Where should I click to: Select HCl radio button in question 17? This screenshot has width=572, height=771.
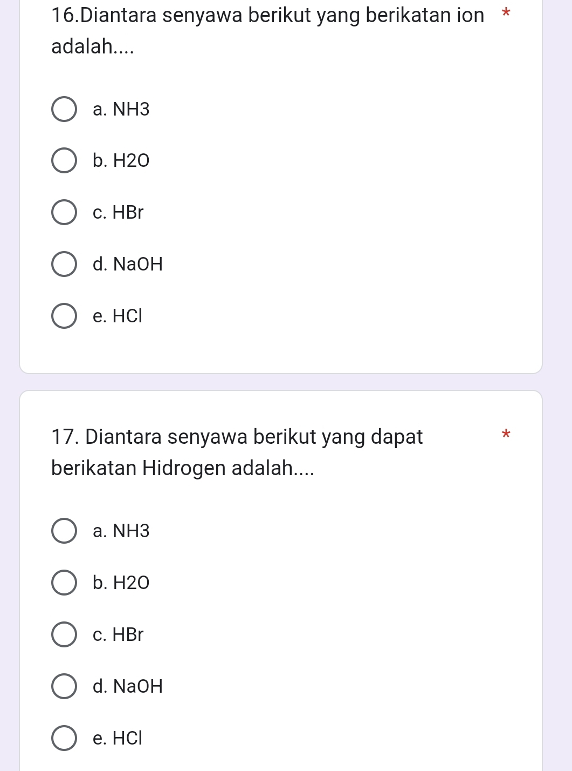click(64, 738)
